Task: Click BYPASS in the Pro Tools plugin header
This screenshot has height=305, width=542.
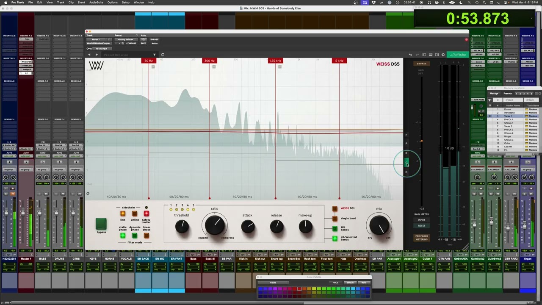Action: tap(154, 39)
